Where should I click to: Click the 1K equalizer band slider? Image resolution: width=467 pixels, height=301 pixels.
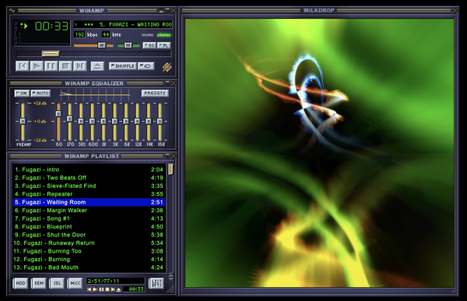coord(104,121)
